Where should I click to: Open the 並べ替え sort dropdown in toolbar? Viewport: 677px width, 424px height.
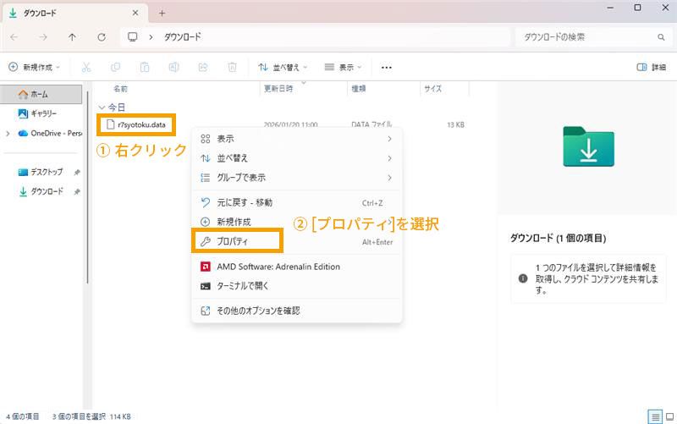283,67
